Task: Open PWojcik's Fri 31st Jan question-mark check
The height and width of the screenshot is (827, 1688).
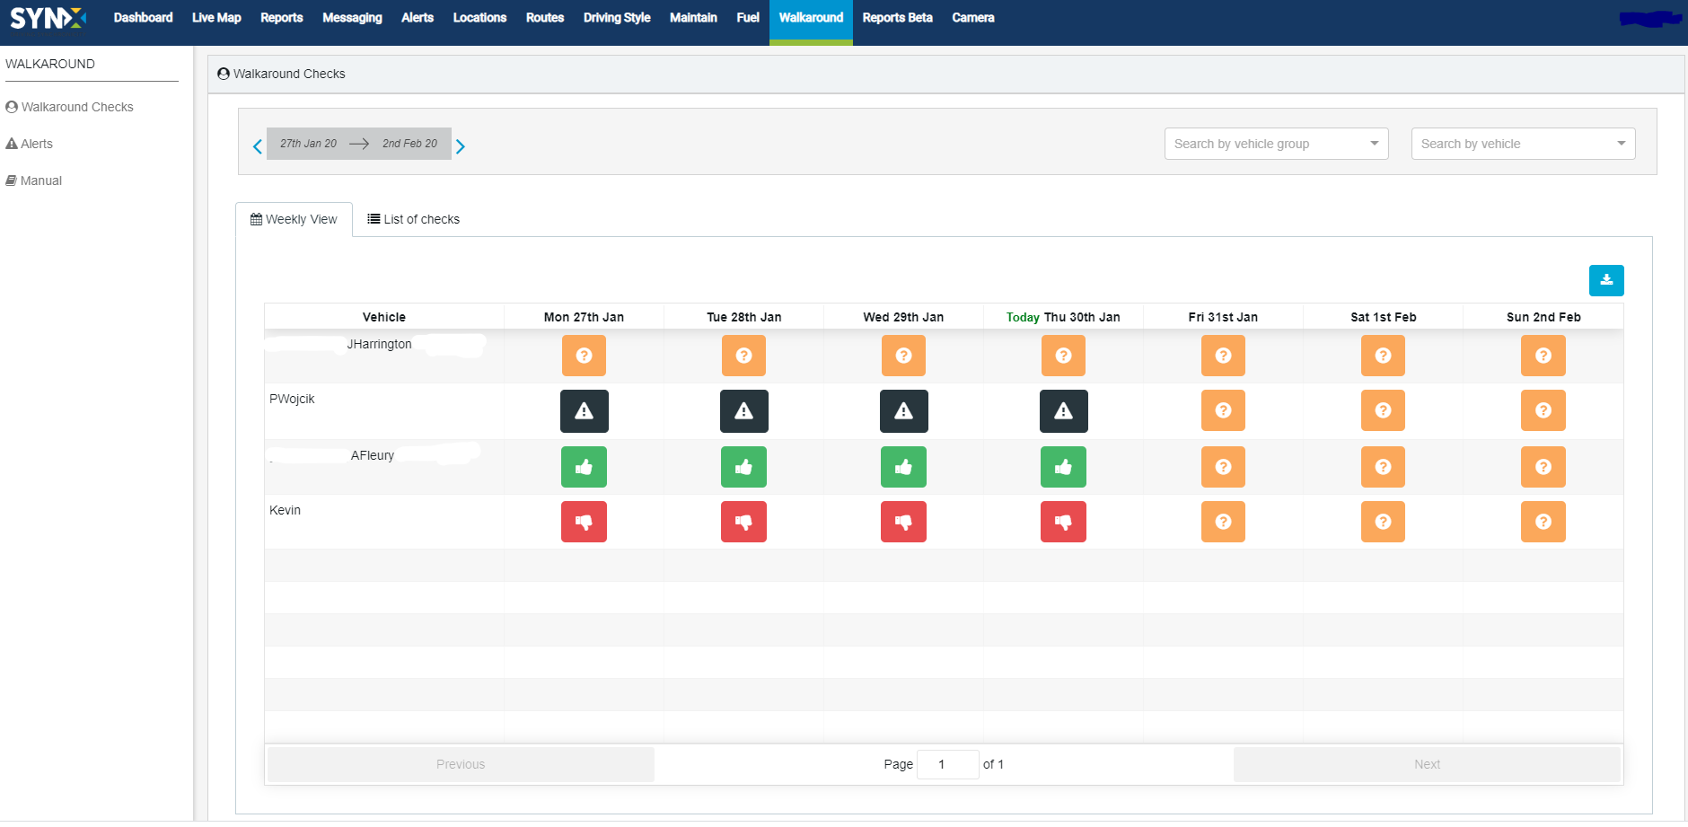Action: 1223,410
